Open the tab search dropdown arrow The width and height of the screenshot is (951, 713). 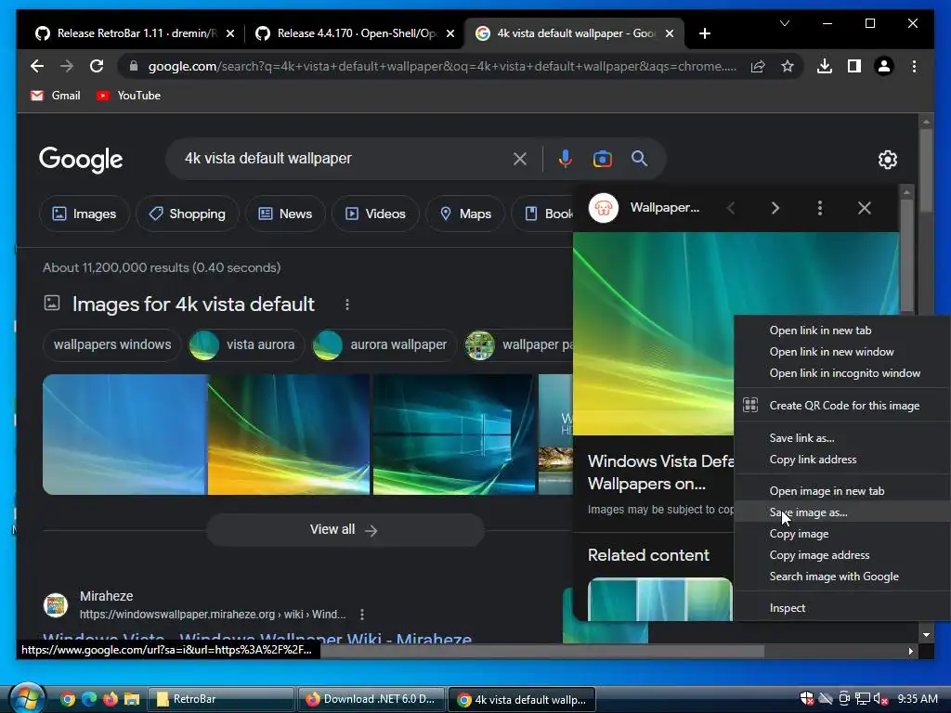pos(784,23)
